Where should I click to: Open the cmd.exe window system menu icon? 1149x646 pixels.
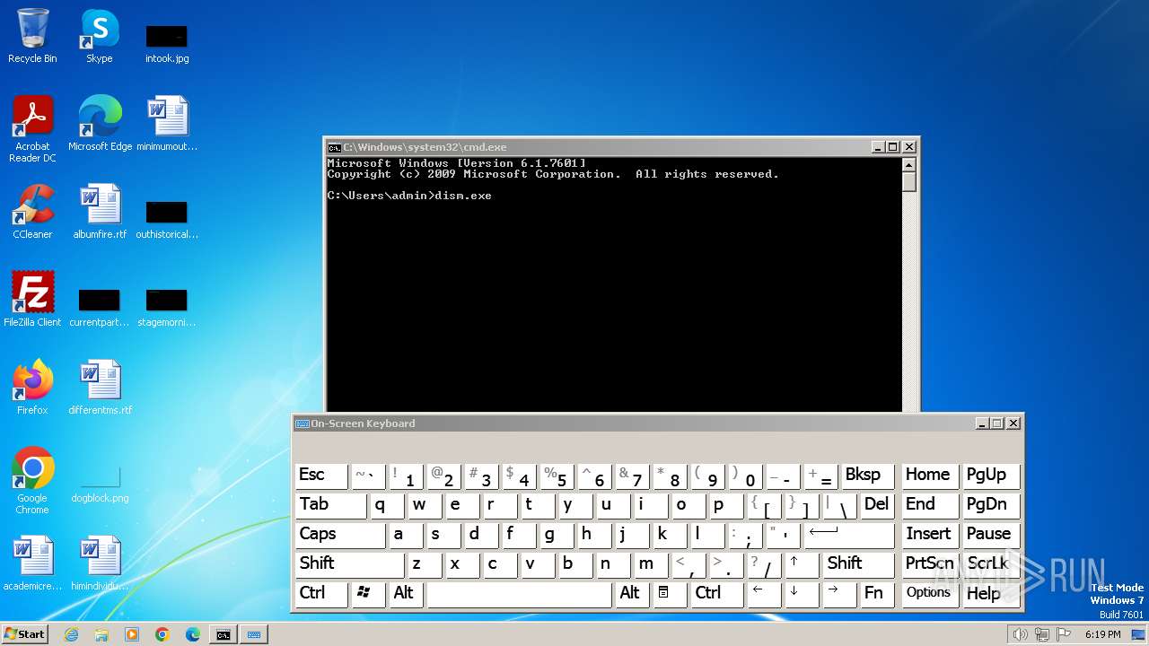coord(334,147)
